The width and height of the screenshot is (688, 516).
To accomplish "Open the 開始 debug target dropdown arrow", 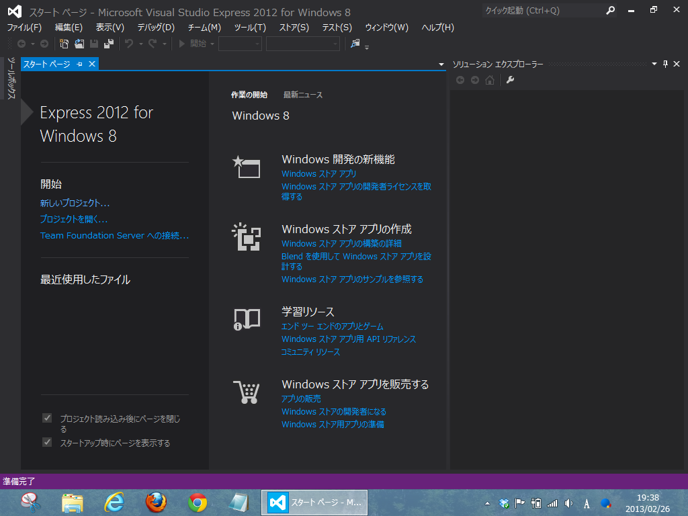I will pos(212,44).
